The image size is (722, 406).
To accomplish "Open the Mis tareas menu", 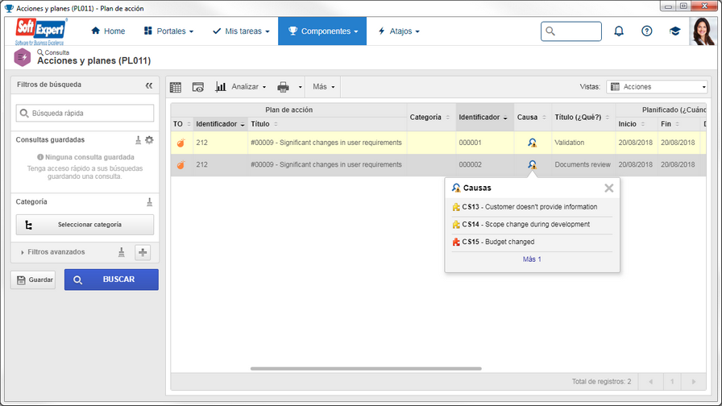I will (241, 31).
